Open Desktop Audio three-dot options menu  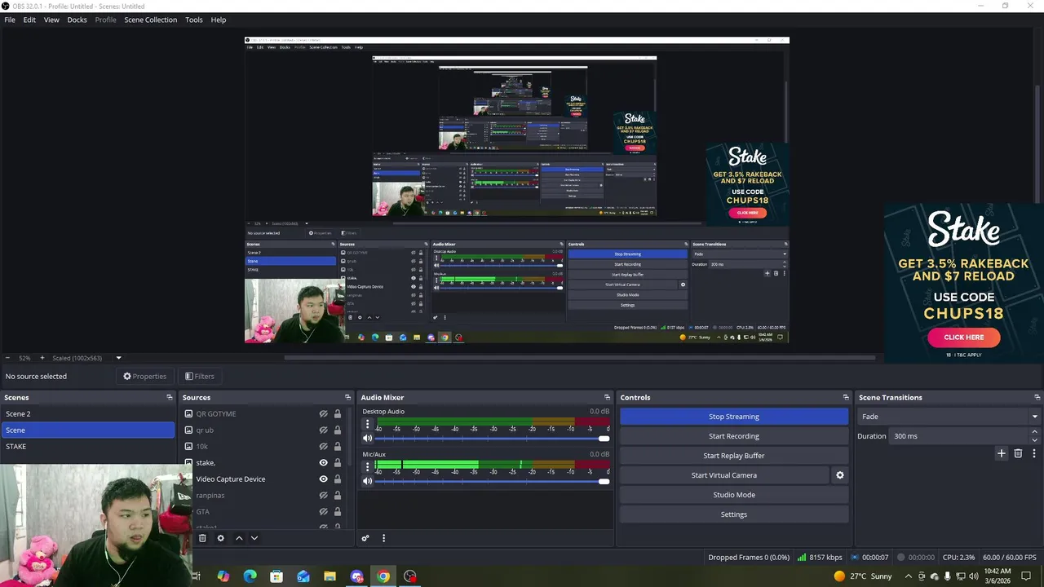click(x=367, y=425)
